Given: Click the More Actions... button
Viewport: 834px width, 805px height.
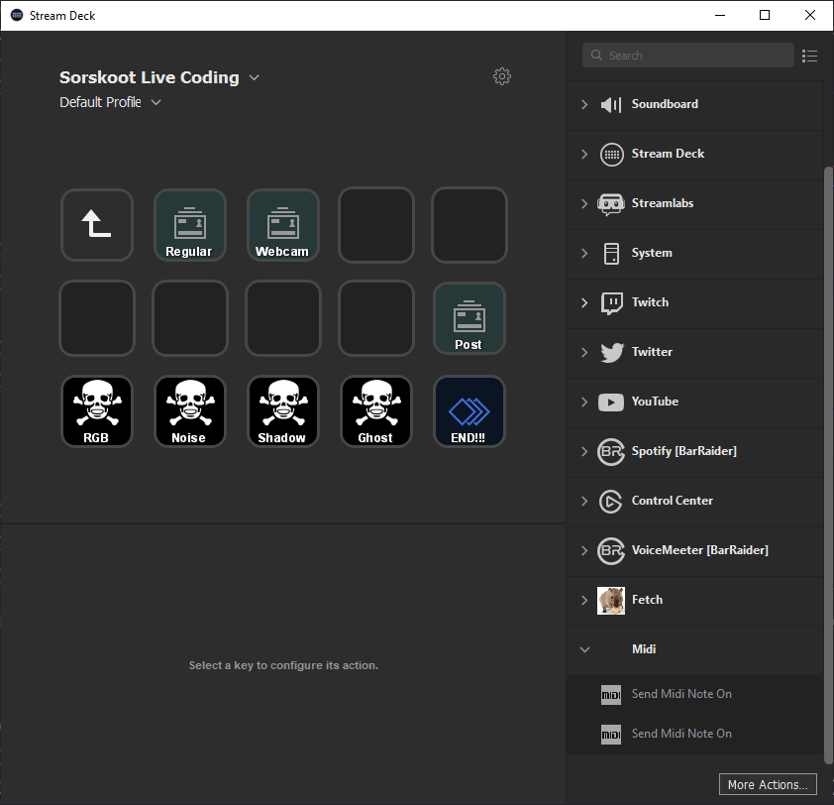Looking at the screenshot, I should tap(768, 784).
